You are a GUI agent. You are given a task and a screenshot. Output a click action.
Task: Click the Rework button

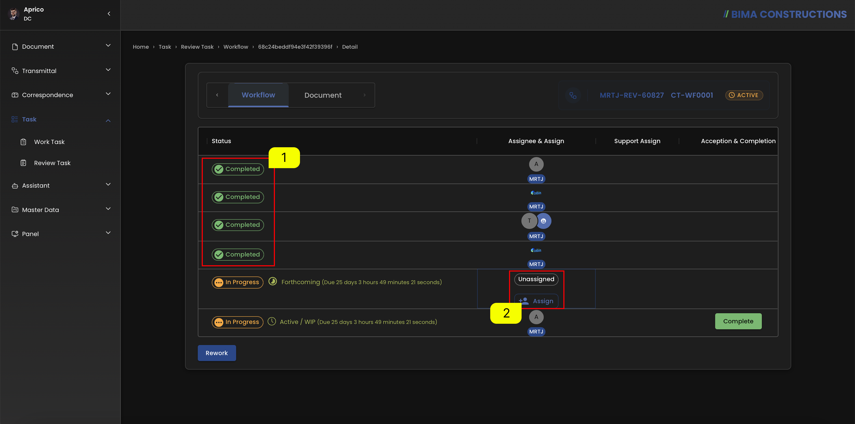point(217,353)
